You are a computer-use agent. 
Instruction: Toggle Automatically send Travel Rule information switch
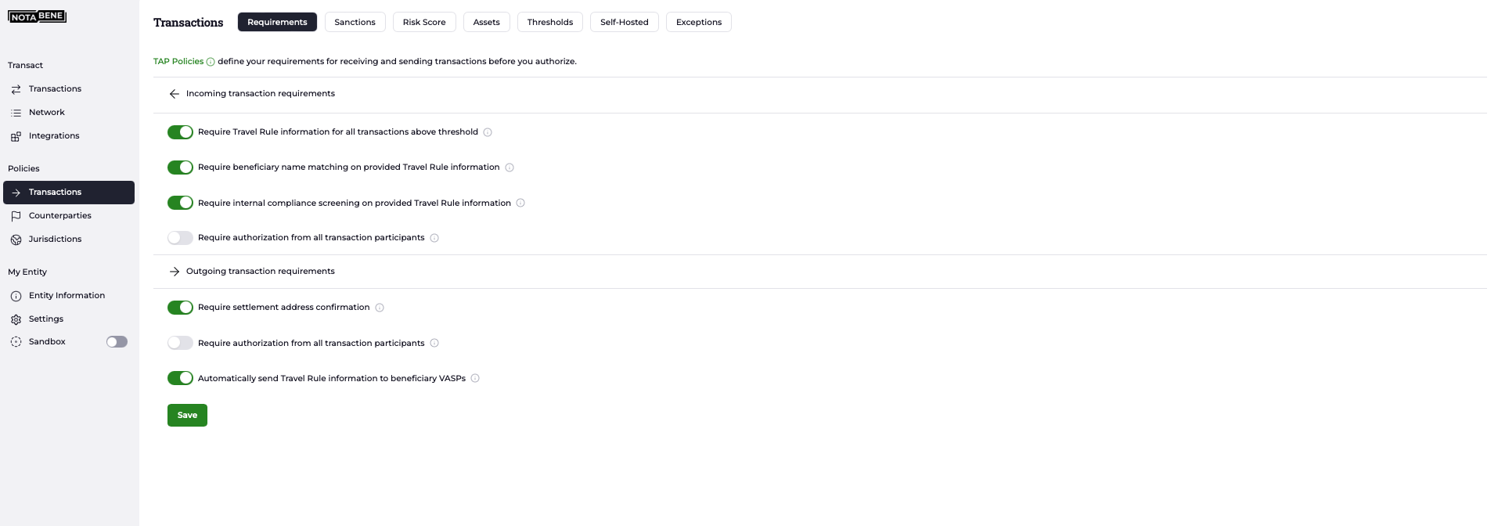coord(180,378)
